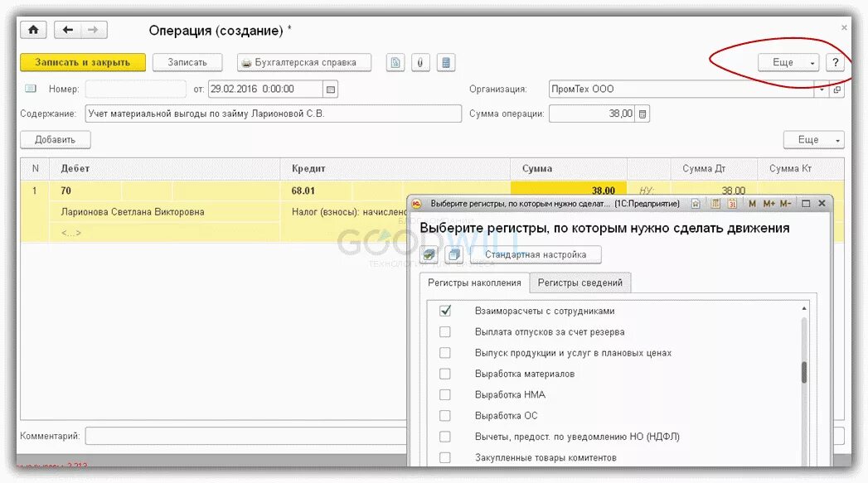Expand the Организация dropdown list
This screenshot has width=868, height=483.
click(822, 89)
